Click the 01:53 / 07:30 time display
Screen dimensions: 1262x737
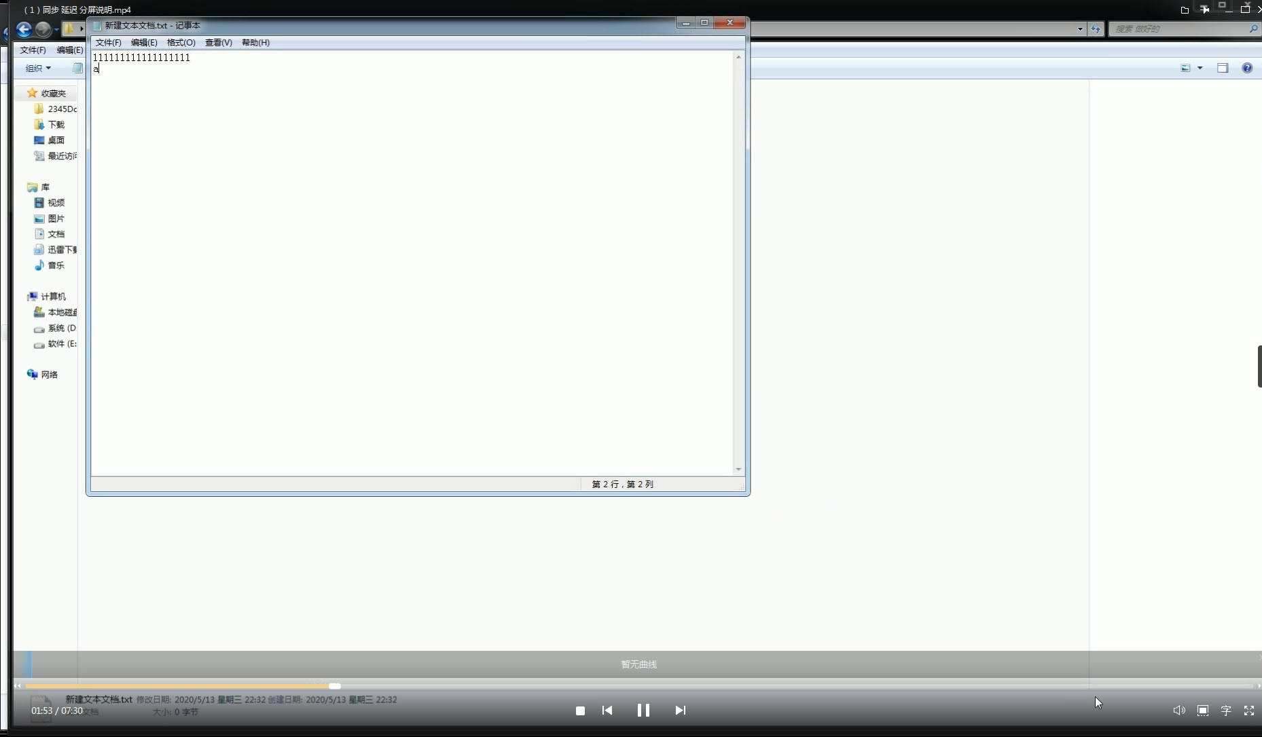coord(57,711)
